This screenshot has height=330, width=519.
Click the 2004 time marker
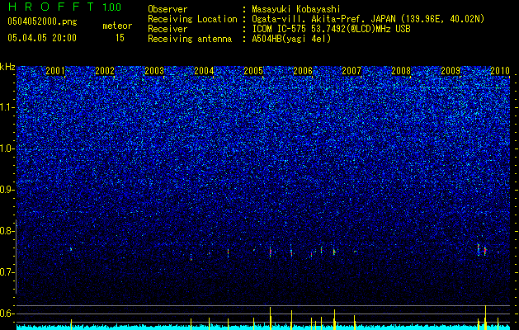[x=204, y=70]
